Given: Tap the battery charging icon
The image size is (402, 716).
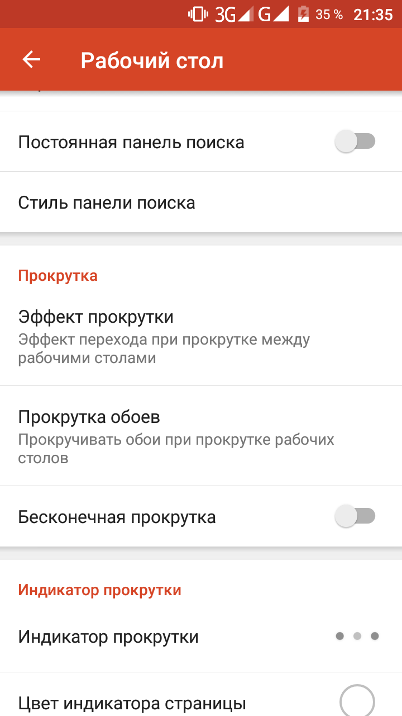Looking at the screenshot, I should click(x=303, y=15).
